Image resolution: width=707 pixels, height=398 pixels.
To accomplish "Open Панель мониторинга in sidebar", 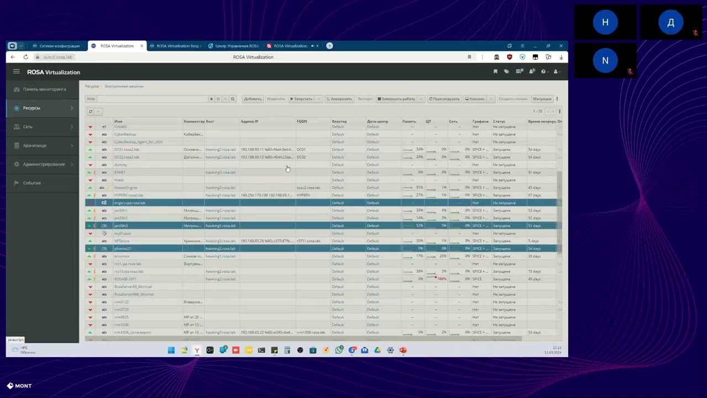I will click(x=43, y=89).
